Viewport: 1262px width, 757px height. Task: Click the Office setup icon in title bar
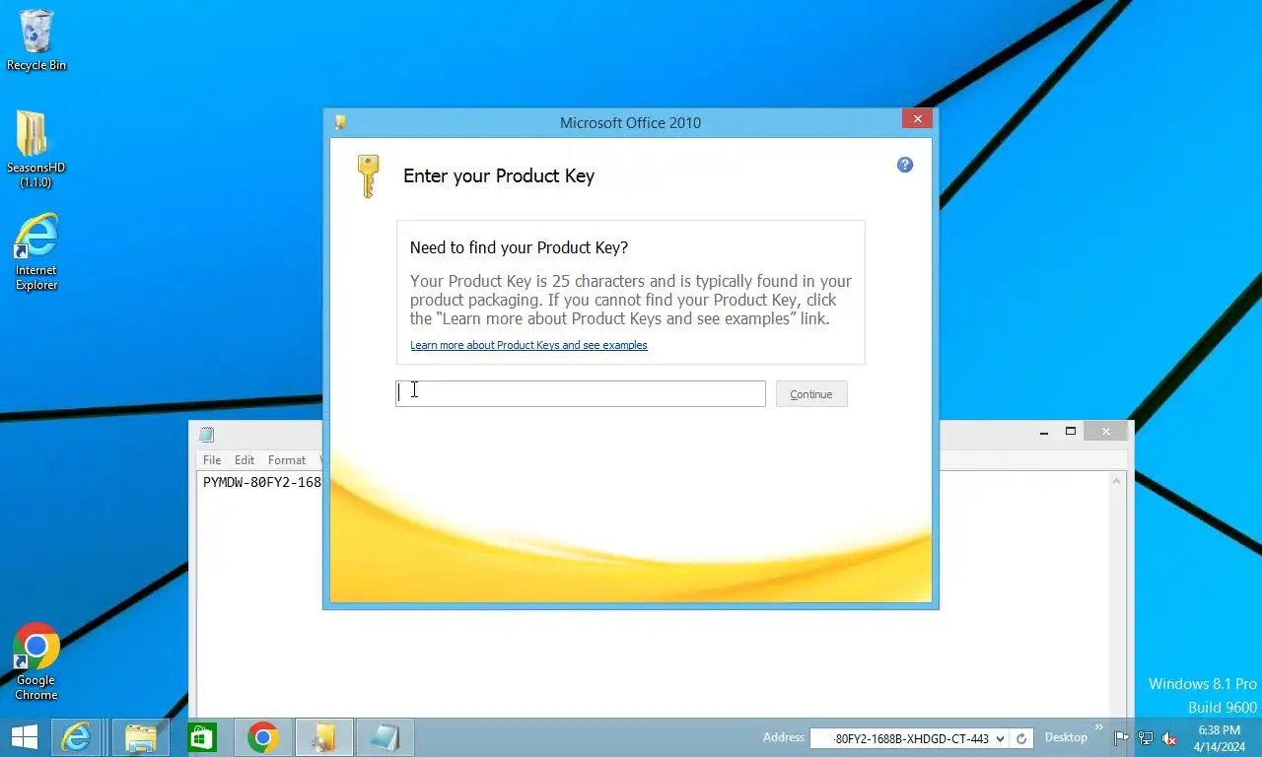click(340, 122)
